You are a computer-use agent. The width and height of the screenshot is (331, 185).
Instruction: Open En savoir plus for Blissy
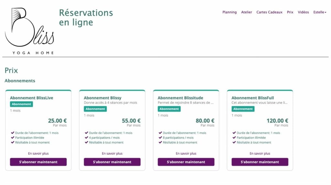click(x=112, y=154)
